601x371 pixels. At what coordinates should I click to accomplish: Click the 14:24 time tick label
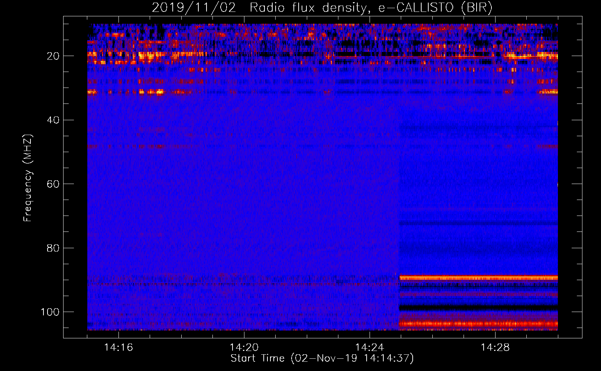(370, 347)
